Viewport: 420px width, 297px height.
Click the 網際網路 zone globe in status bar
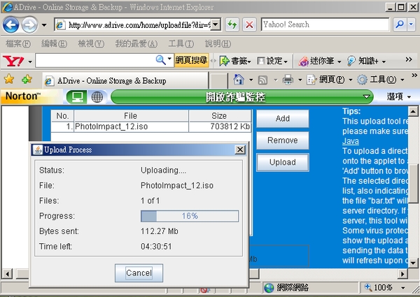(x=269, y=288)
